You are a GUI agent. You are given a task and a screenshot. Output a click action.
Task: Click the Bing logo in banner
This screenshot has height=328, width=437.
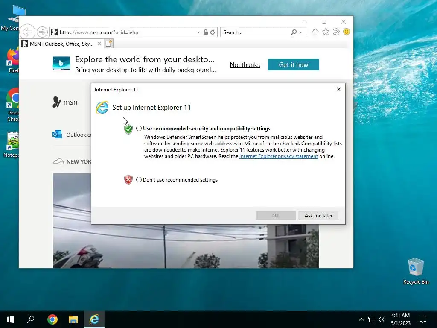[x=61, y=63]
